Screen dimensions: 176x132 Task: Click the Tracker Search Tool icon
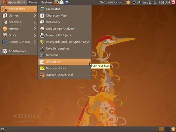coord(42,75)
